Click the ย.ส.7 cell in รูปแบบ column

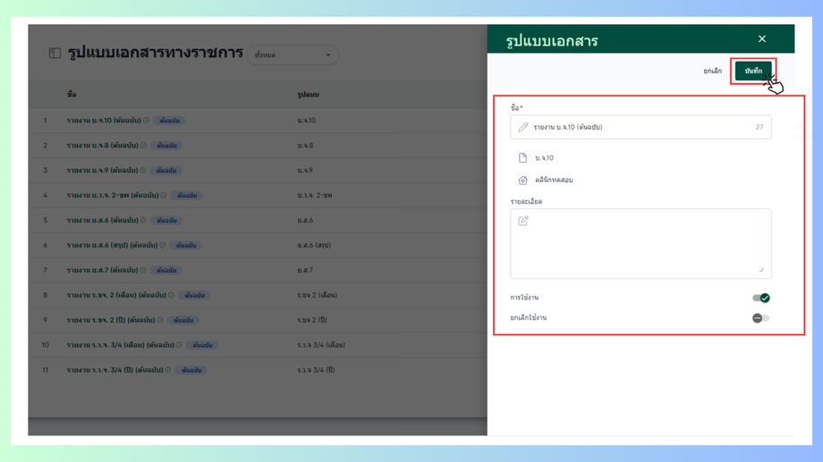[x=305, y=270]
